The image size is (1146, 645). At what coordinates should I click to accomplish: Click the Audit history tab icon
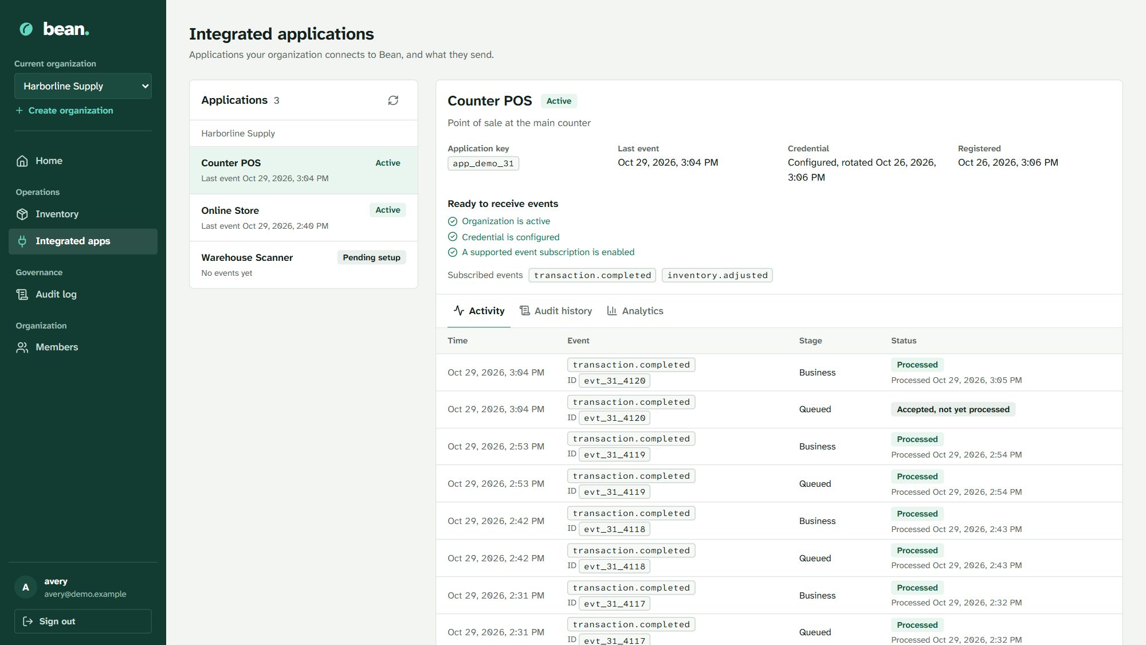pyautogui.click(x=525, y=311)
